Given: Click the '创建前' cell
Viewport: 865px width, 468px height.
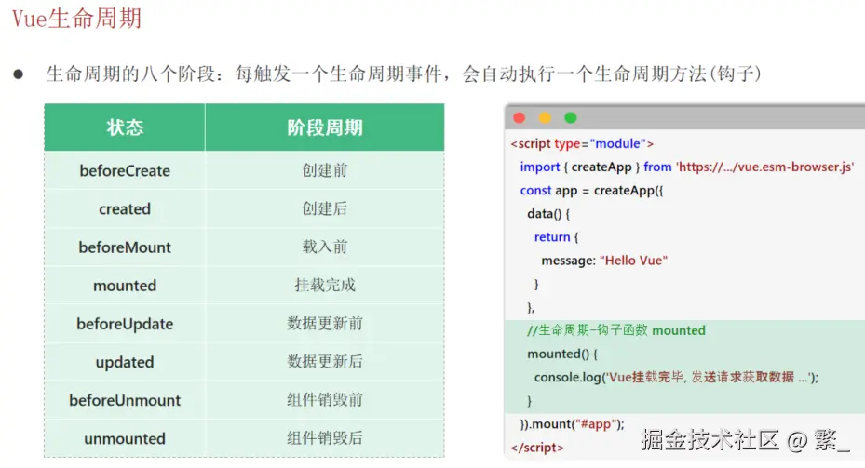Looking at the screenshot, I should tap(324, 170).
